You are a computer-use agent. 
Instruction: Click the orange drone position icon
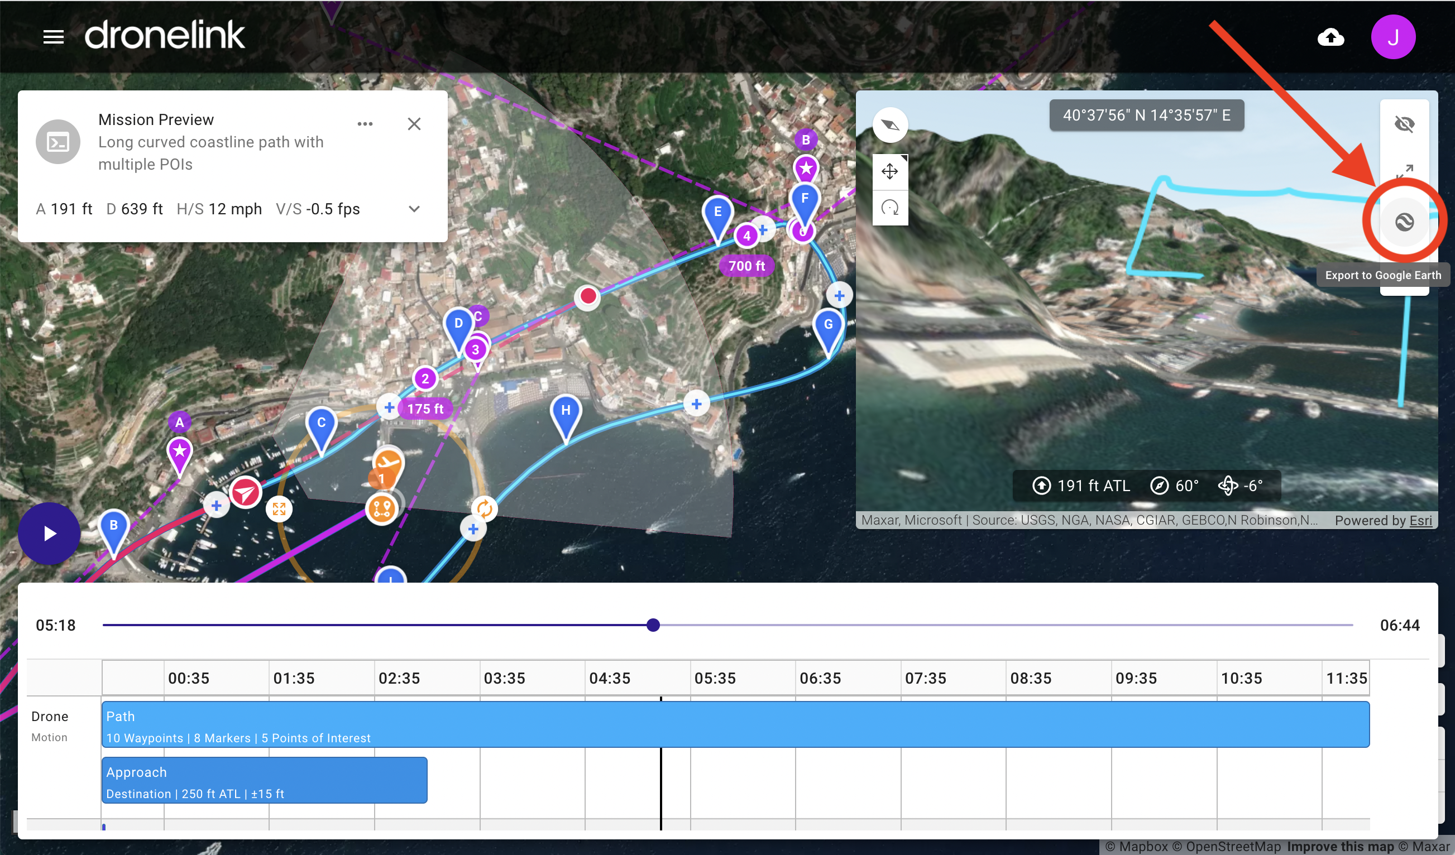(387, 464)
